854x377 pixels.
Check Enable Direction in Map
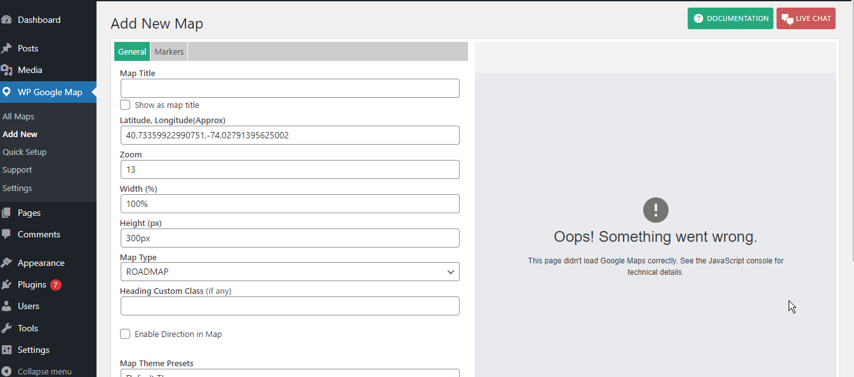[126, 334]
